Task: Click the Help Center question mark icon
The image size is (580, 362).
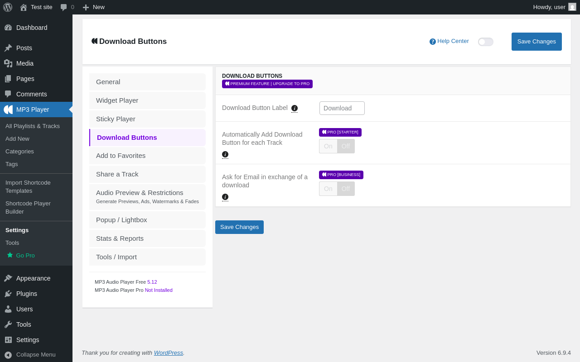Action: 433,42
